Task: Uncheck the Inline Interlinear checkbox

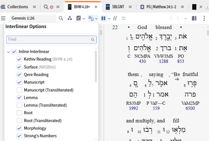Action: pos(14,52)
